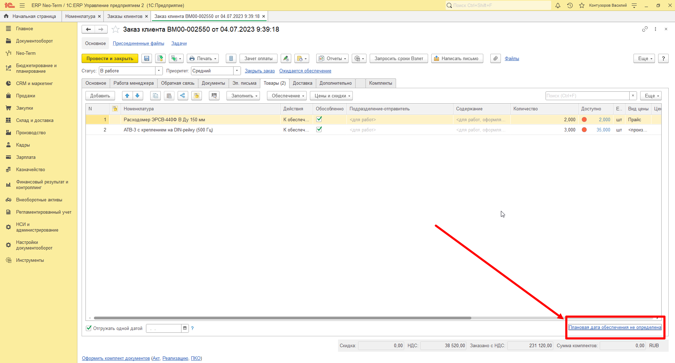This screenshot has width=675, height=363.
Task: Switch to the Доставка tab
Action: click(303, 83)
